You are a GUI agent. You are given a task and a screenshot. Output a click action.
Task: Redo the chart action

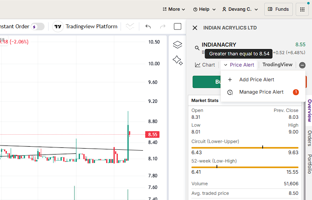pyautogui.click(x=163, y=26)
